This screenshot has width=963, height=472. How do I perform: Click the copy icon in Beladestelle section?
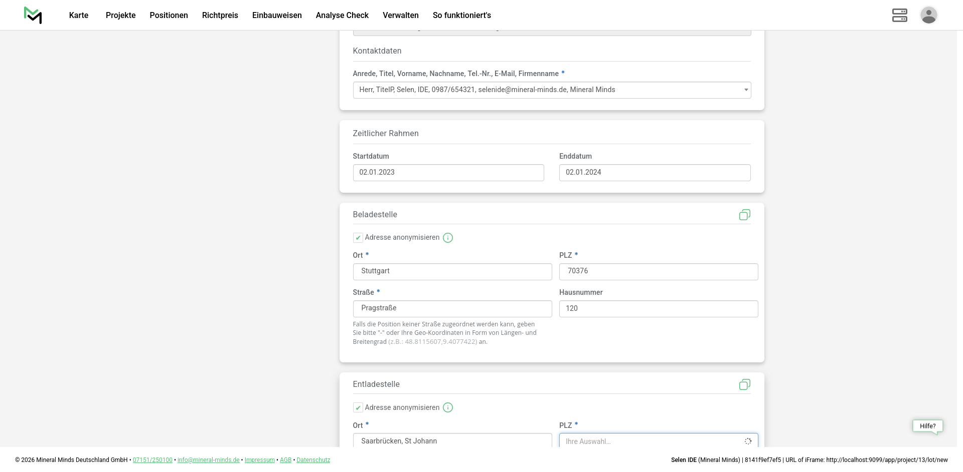click(744, 215)
